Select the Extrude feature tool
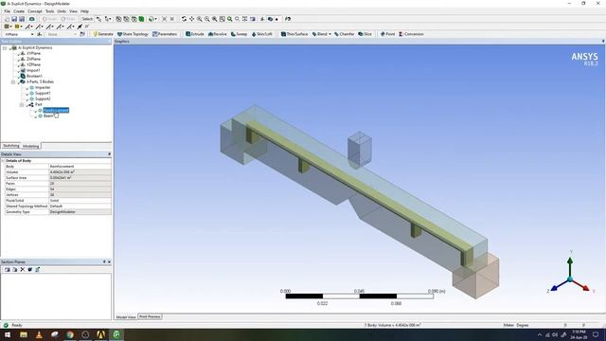Viewport: 606px width, 341px height. [195, 34]
